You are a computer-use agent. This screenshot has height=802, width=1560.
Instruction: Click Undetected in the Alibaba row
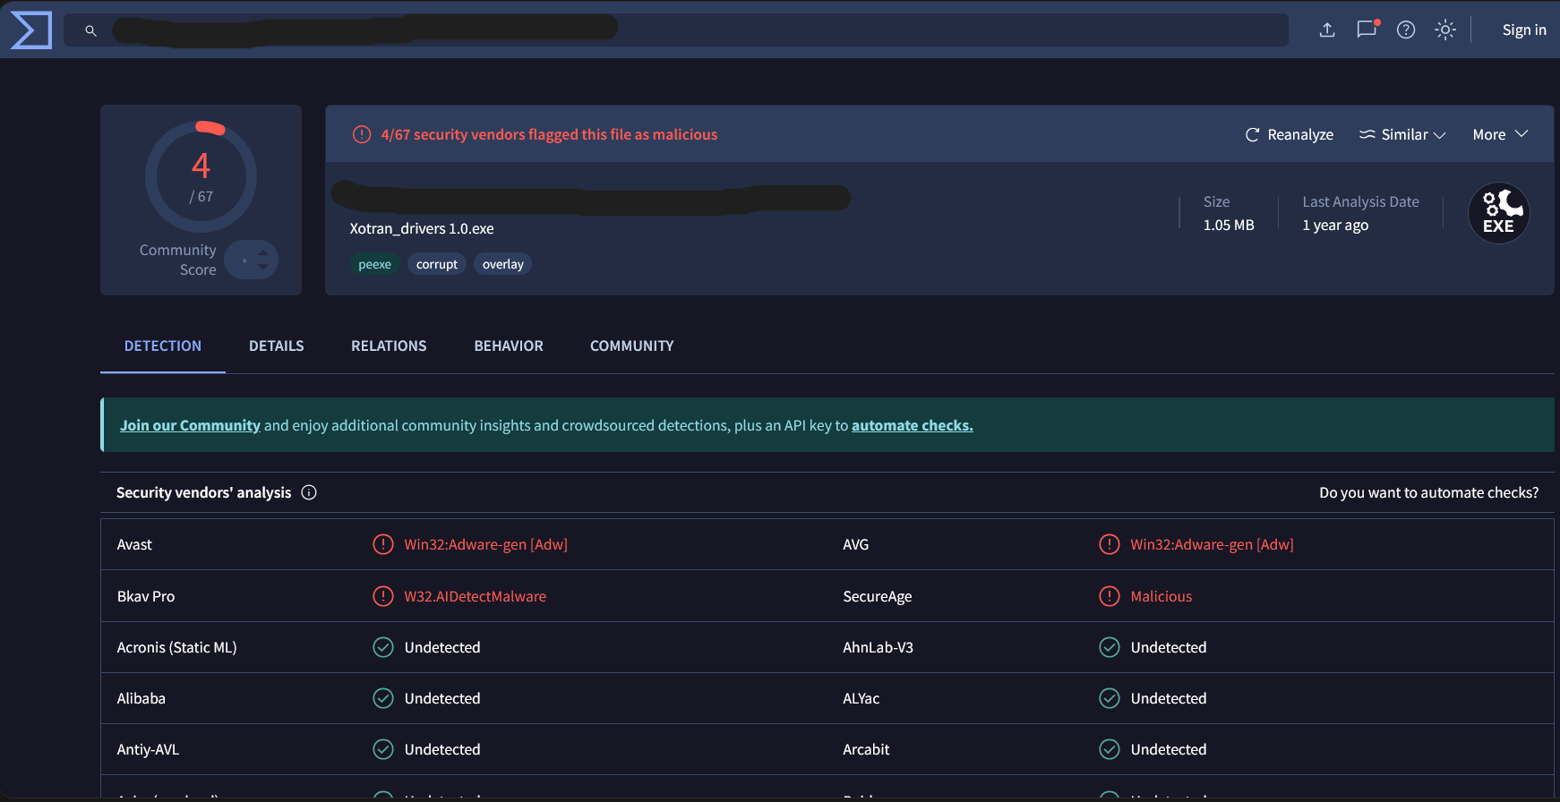tap(442, 698)
